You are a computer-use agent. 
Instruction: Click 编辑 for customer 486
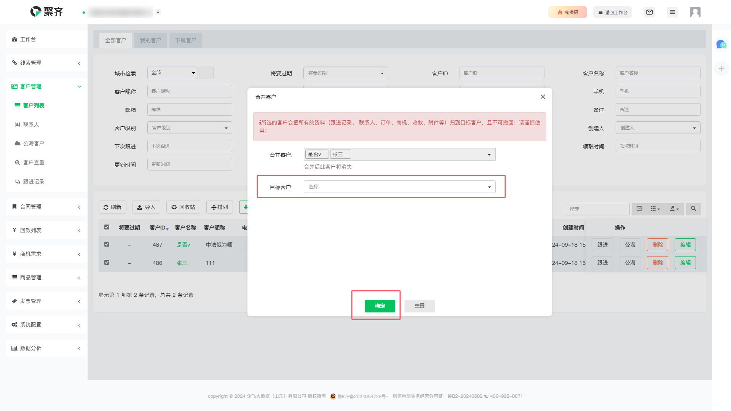[685, 263]
